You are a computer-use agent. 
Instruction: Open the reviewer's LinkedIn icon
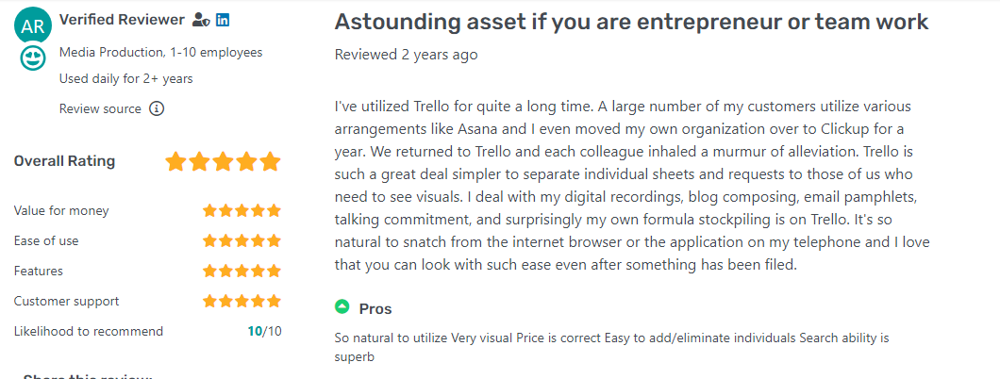(x=223, y=20)
